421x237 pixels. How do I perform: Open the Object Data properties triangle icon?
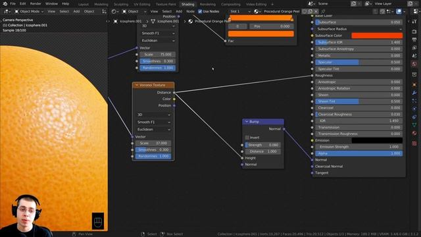[x=414, y=125]
